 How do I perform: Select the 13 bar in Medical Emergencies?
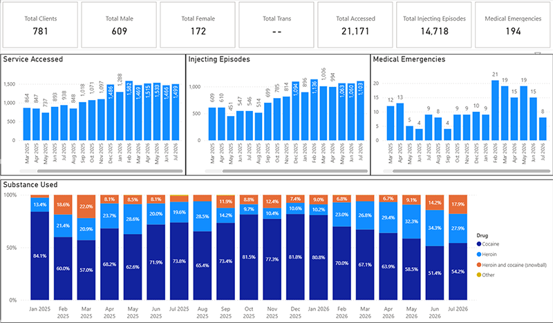tap(400, 122)
